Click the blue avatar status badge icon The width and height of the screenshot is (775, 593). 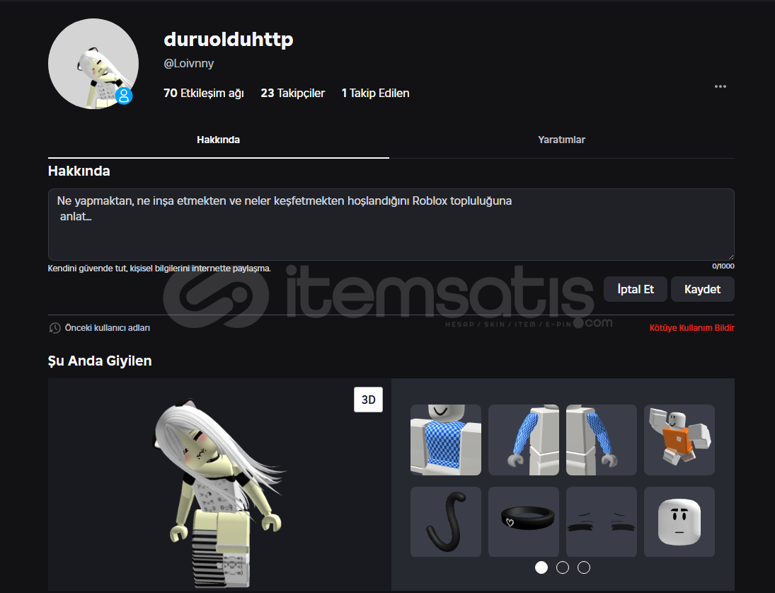point(124,96)
